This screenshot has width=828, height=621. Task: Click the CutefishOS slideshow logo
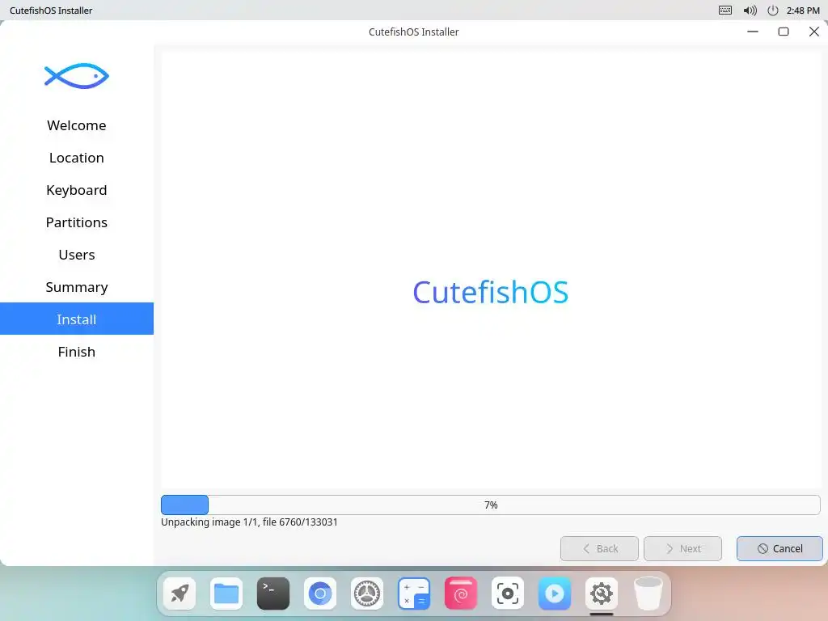[x=491, y=292]
